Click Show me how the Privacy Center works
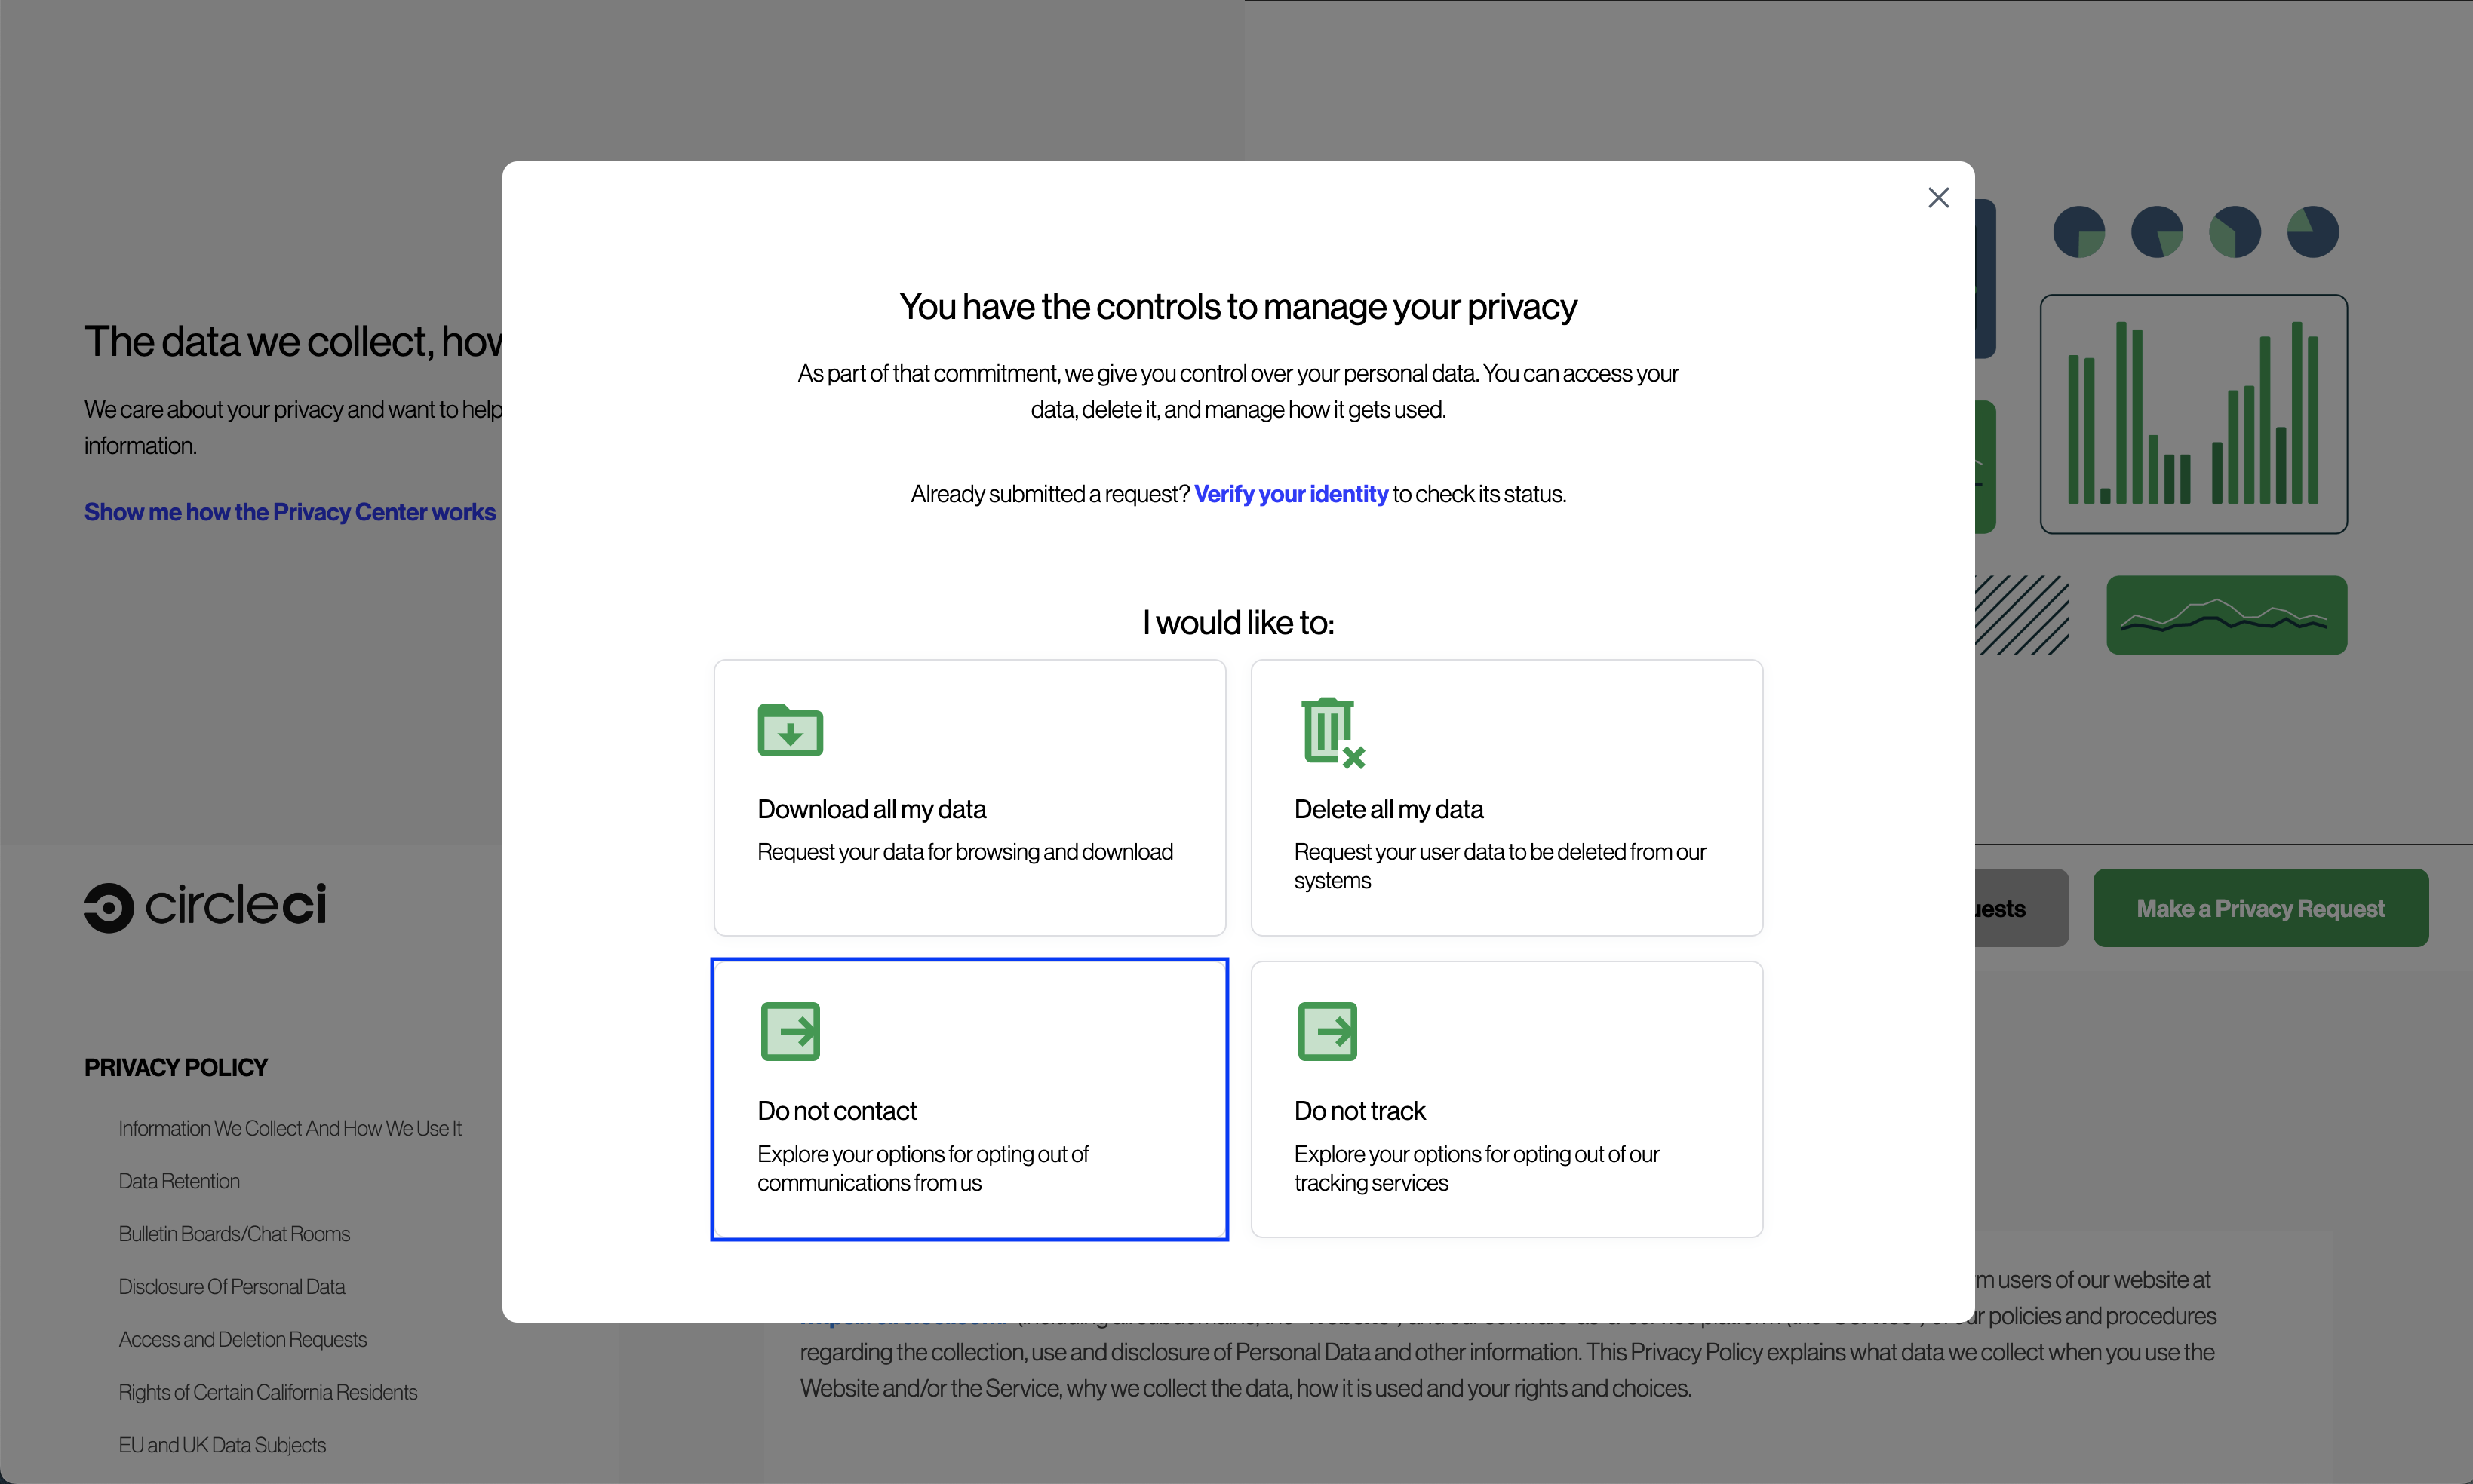The image size is (2473, 1484). (x=289, y=512)
